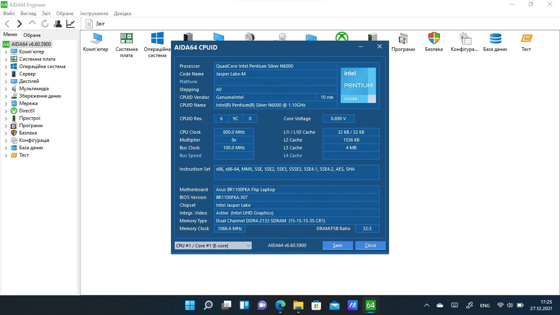Switch ENG input language indicator
Screen dimensions: 560x315
click(x=485, y=306)
